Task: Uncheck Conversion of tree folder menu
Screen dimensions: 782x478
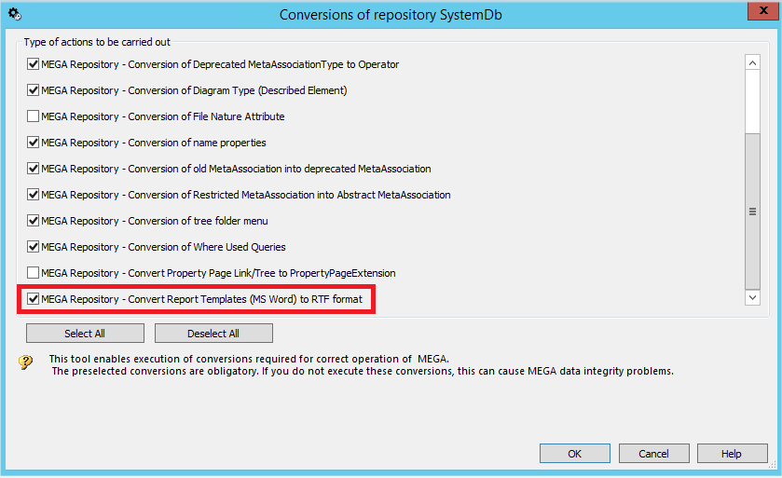Action: click(34, 221)
